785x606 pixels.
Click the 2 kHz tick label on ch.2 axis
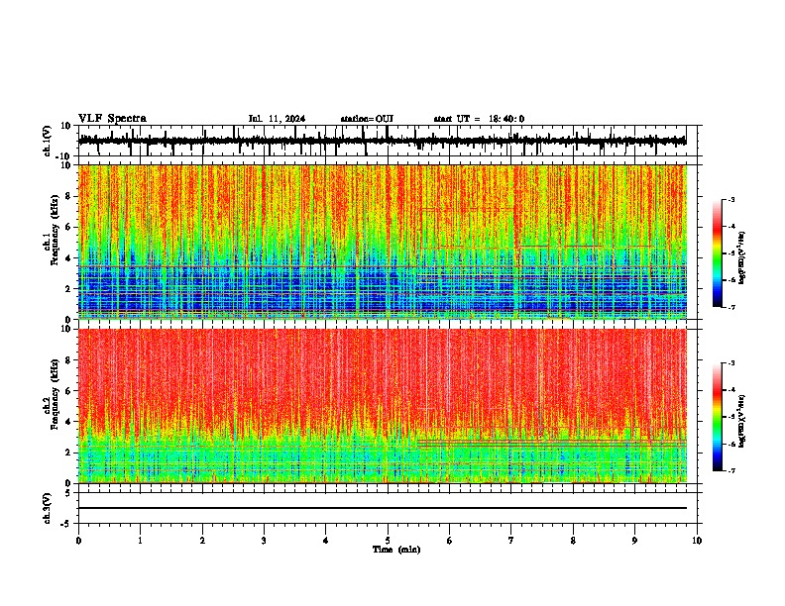coord(69,453)
